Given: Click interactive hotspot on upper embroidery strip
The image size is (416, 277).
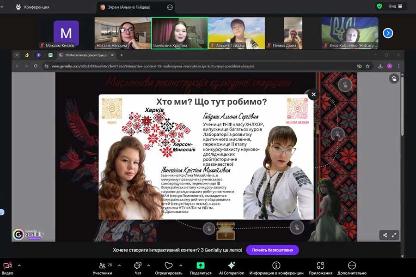Looking at the screenshot, I should point(345,85).
